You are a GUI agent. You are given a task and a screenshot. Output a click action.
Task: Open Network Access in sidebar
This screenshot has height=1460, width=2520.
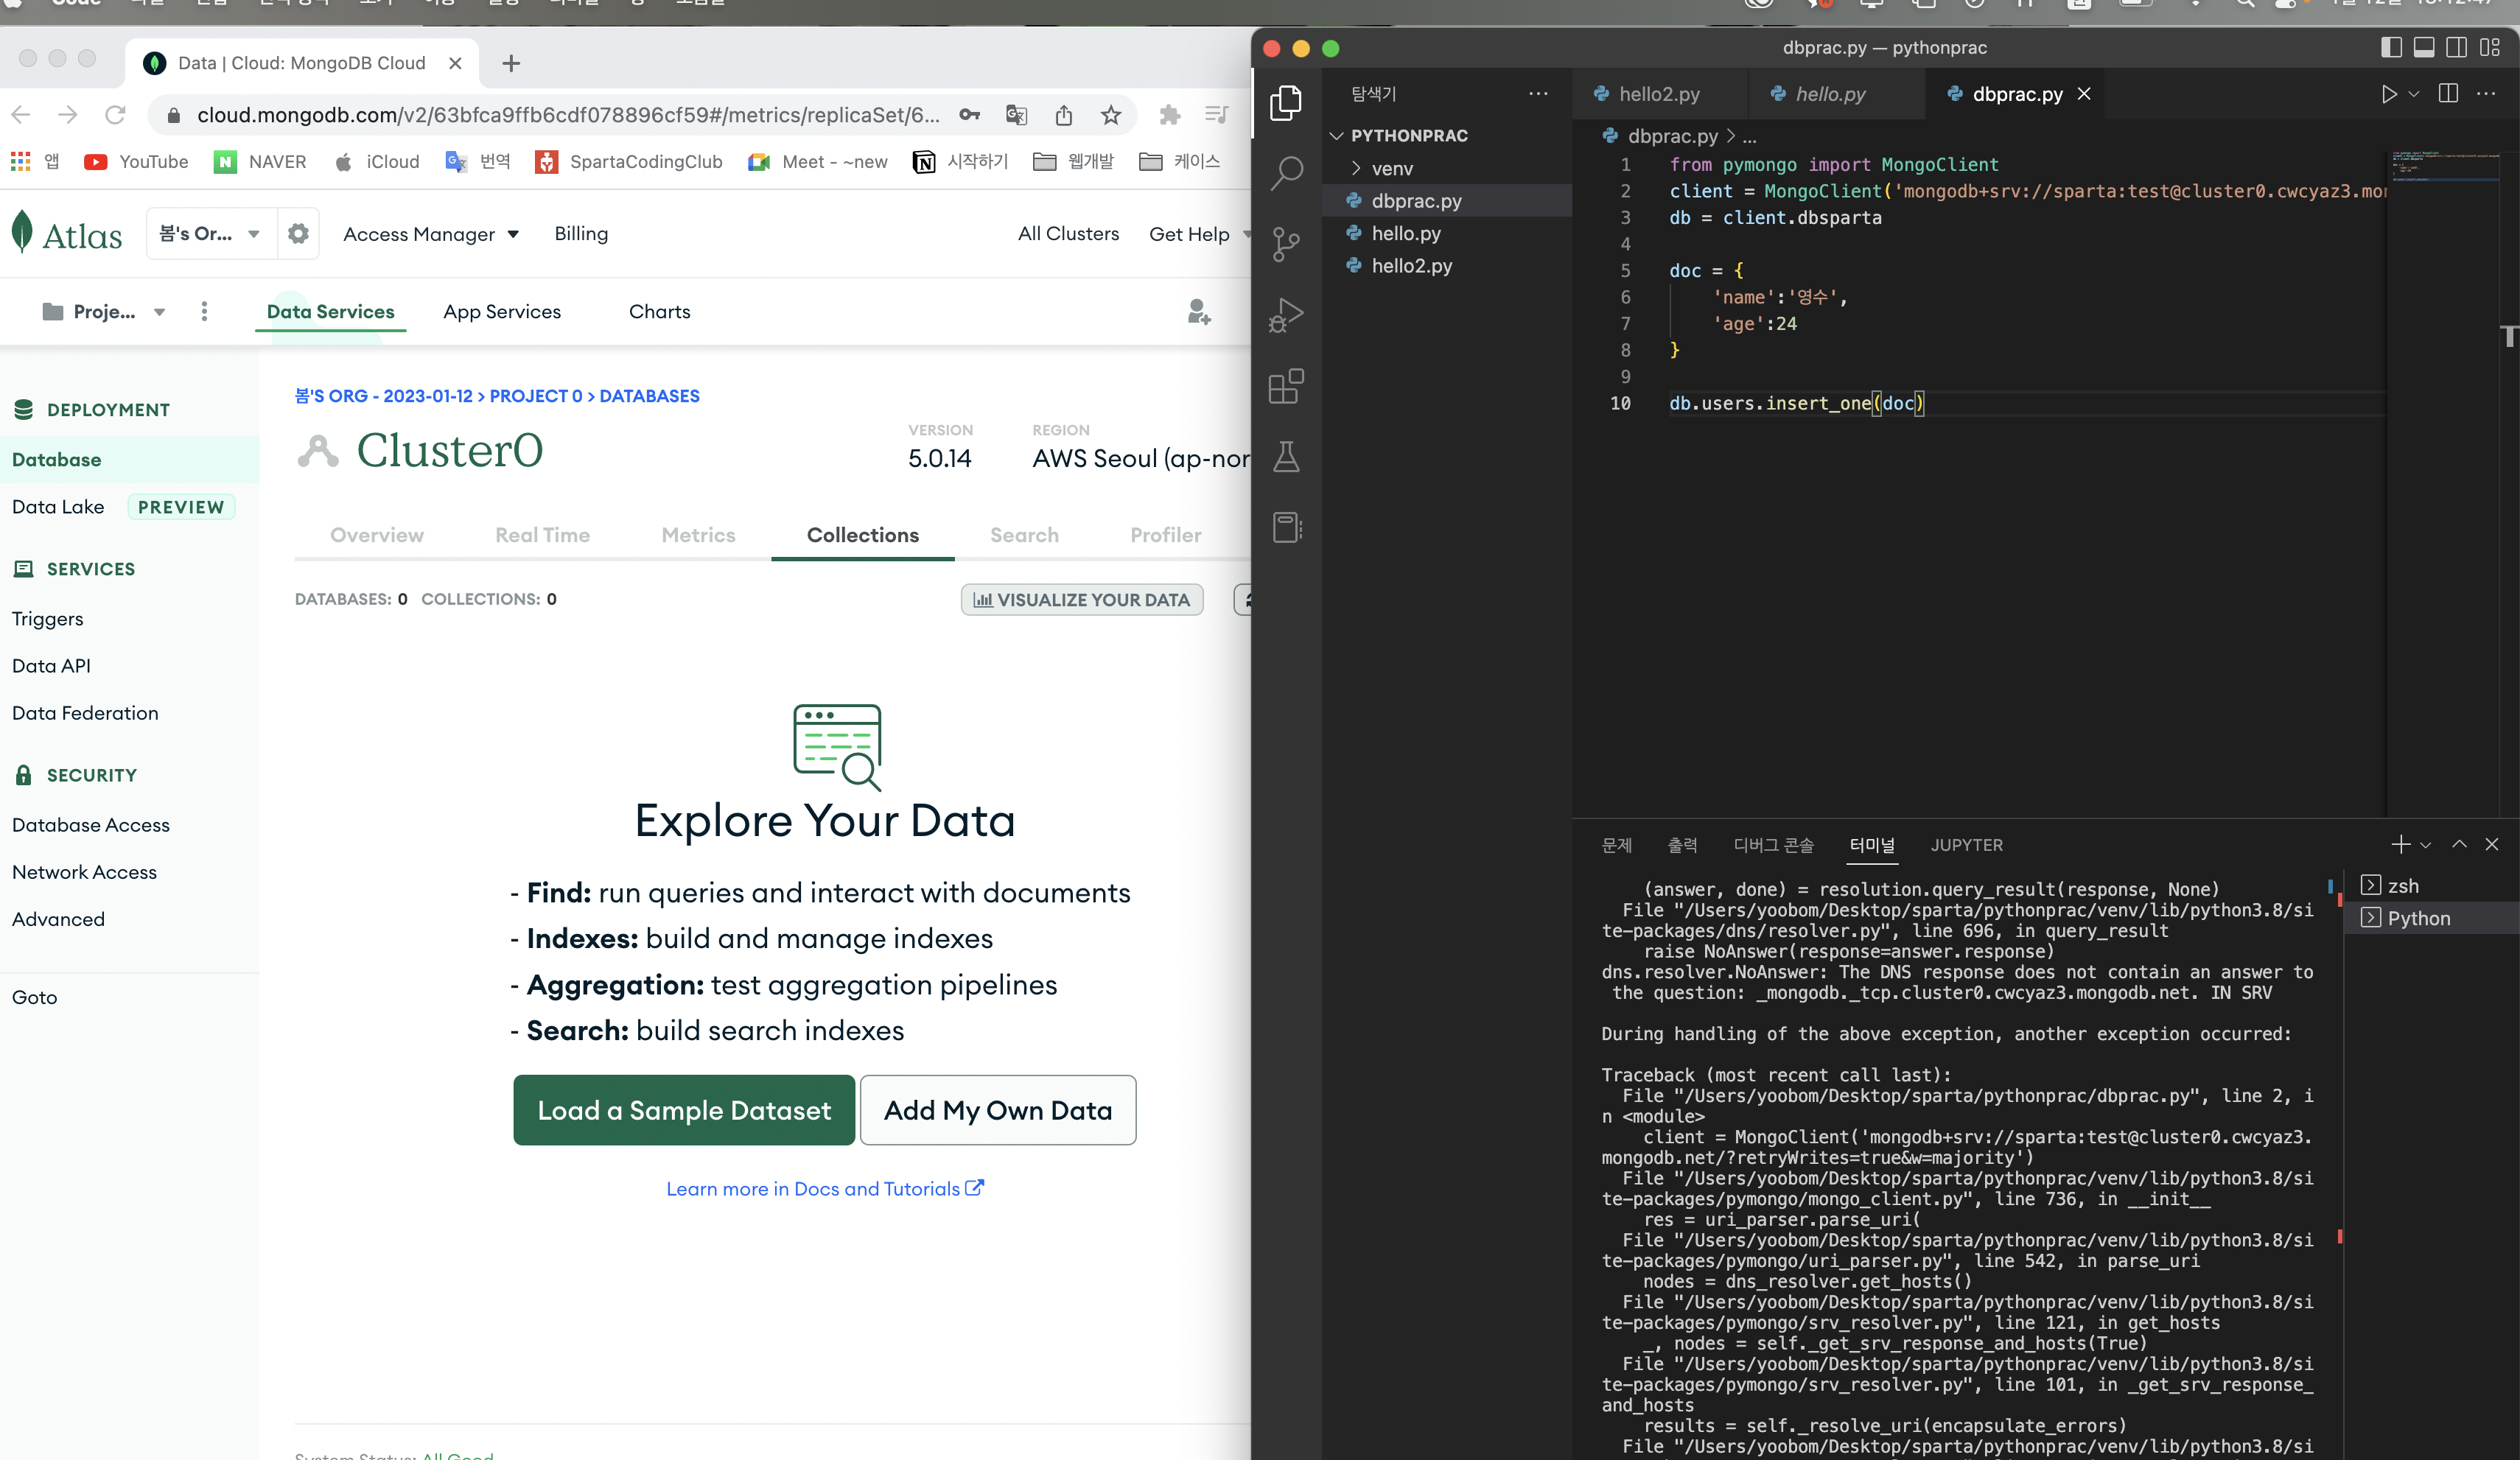click(x=84, y=872)
